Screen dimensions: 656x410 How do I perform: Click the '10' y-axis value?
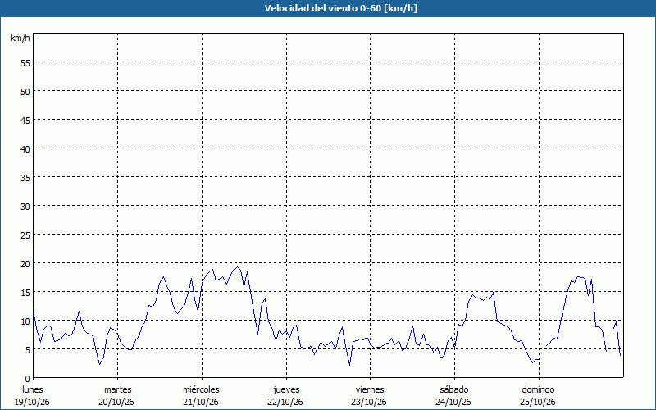tap(25, 321)
